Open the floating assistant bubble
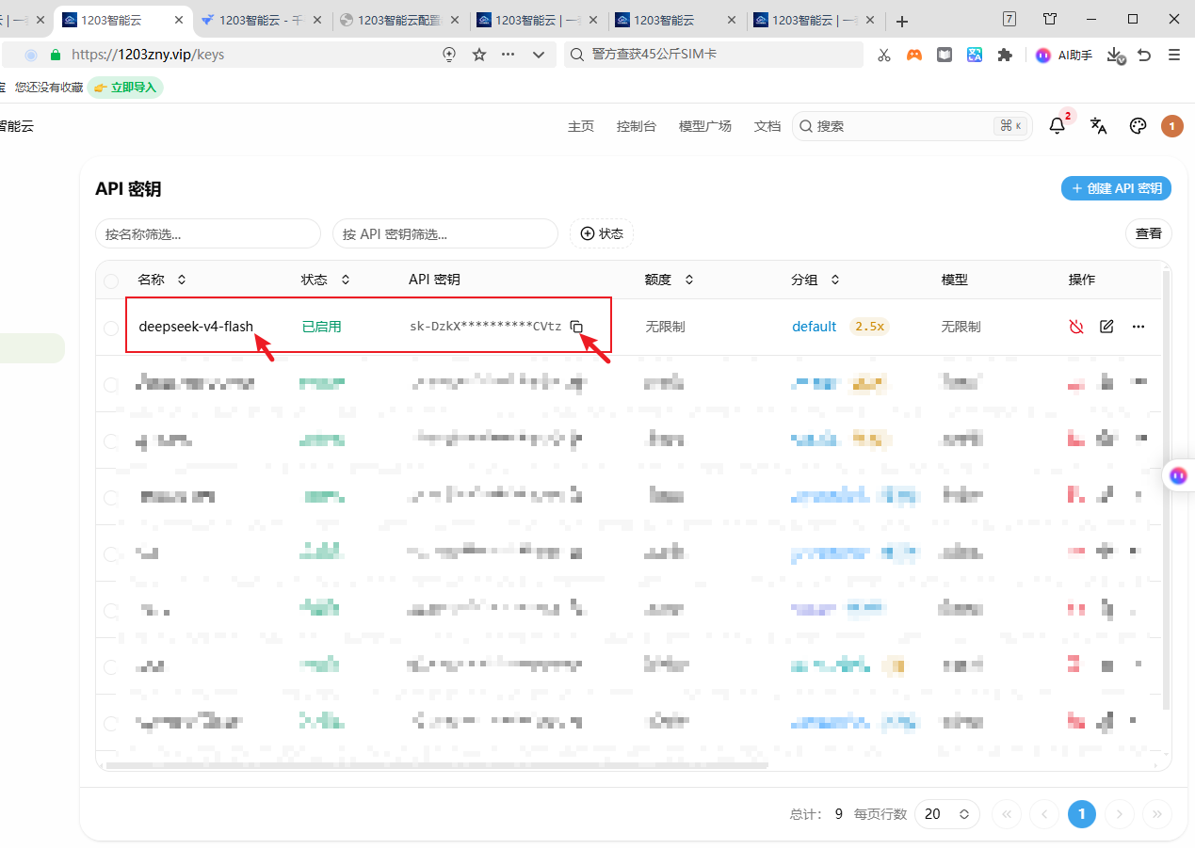 [1178, 476]
